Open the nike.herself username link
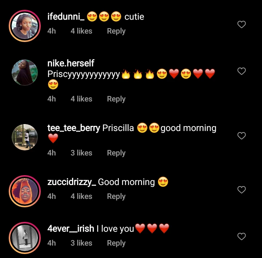Viewport: 262px width, 258px height. point(71,63)
